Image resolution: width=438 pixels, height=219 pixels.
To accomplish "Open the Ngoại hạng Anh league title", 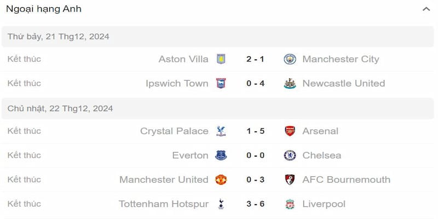I will 44,9.
